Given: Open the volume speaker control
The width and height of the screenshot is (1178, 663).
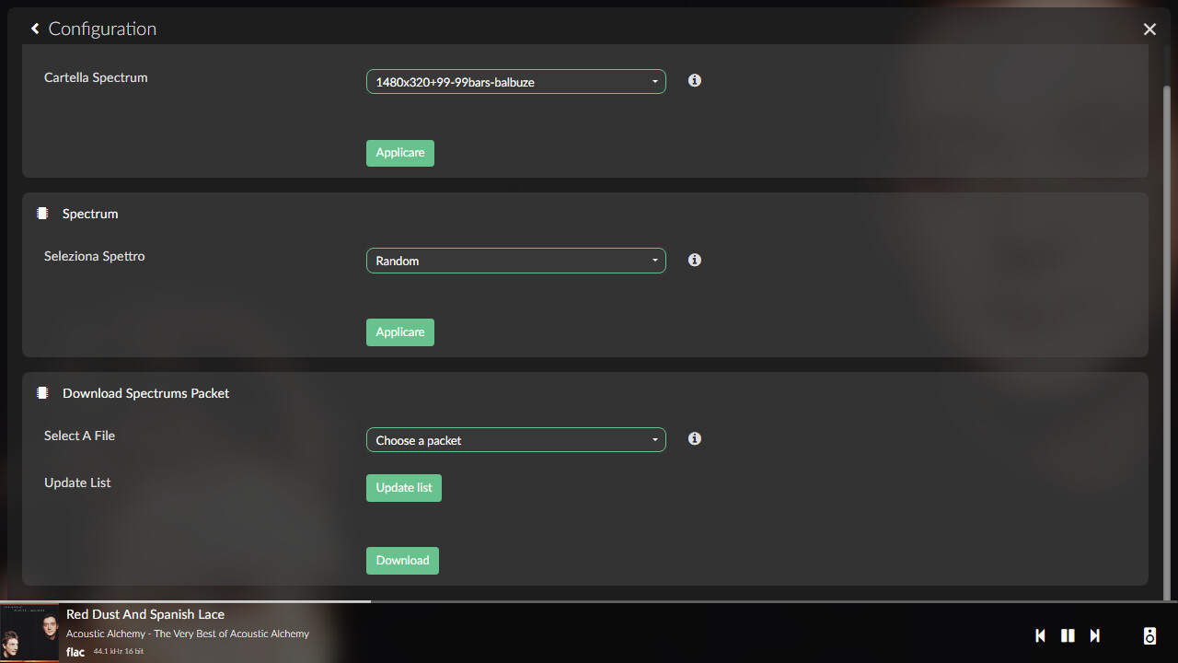Looking at the screenshot, I should (1149, 635).
